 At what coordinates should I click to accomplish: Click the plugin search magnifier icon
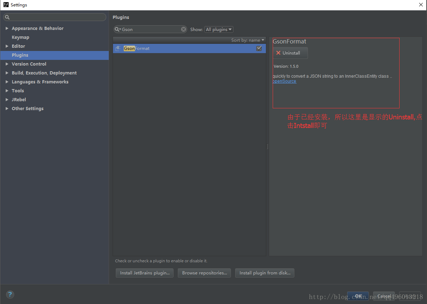[x=117, y=29]
